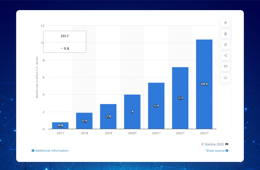
Task: Click the tooltip value 0.8
Action: point(66,49)
